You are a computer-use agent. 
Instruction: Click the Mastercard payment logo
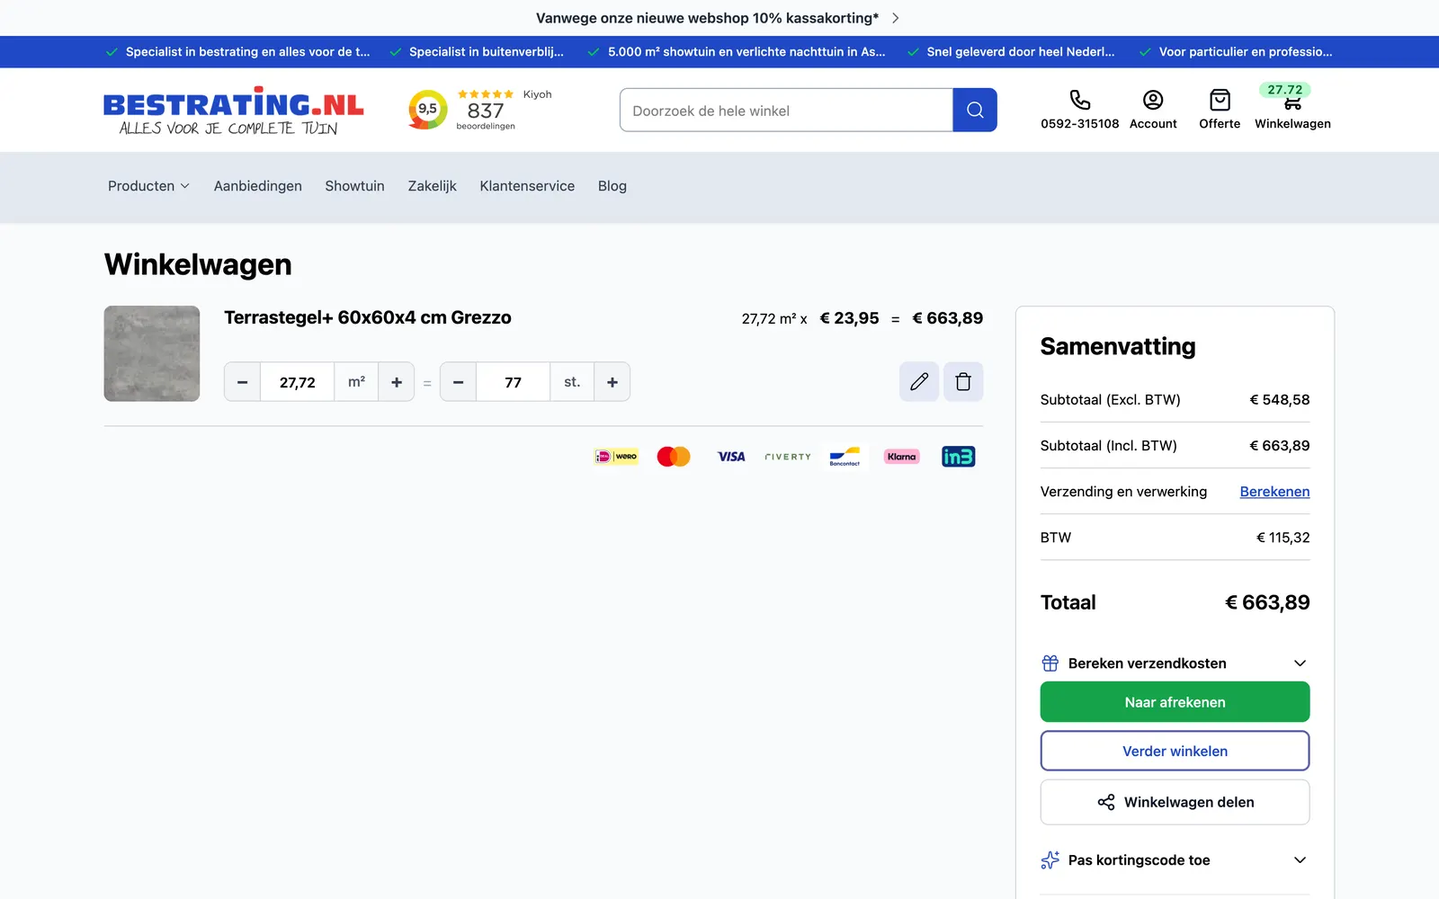click(674, 457)
